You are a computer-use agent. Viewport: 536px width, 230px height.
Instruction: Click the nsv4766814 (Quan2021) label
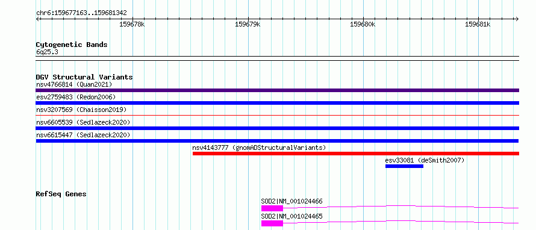(x=74, y=84)
